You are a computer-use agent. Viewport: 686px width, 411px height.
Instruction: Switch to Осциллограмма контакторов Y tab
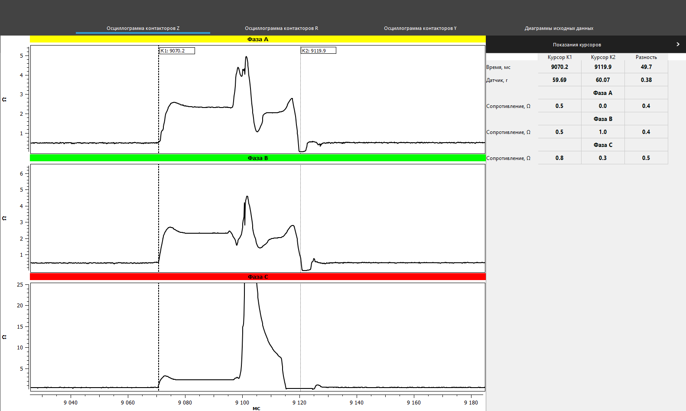coord(420,28)
